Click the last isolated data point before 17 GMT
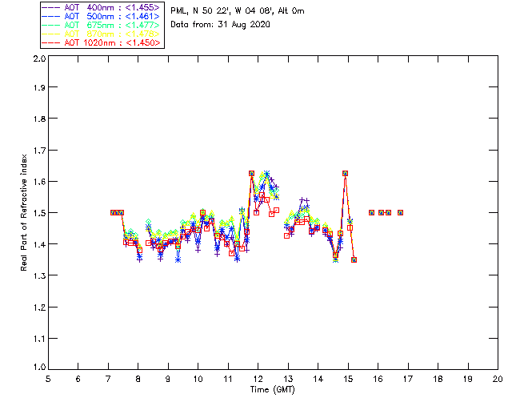 tap(400, 212)
